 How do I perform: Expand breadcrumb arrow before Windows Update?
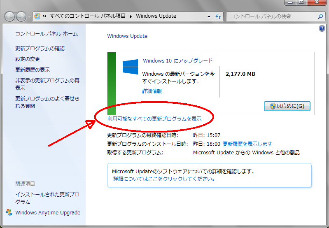[131, 16]
